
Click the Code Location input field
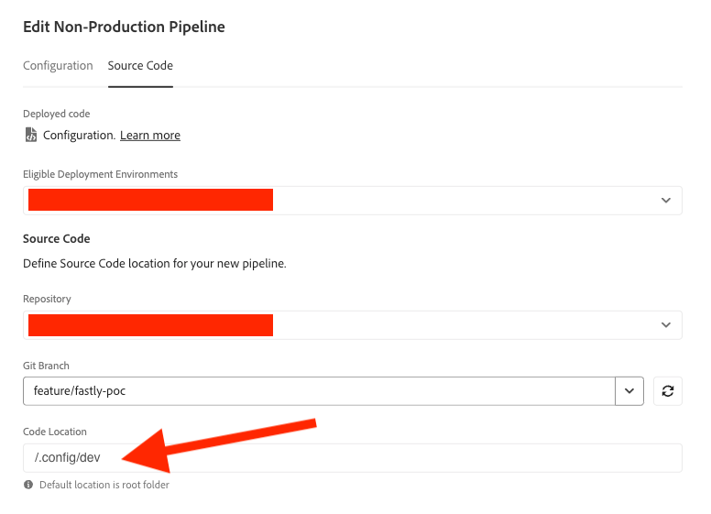pyautogui.click(x=352, y=458)
